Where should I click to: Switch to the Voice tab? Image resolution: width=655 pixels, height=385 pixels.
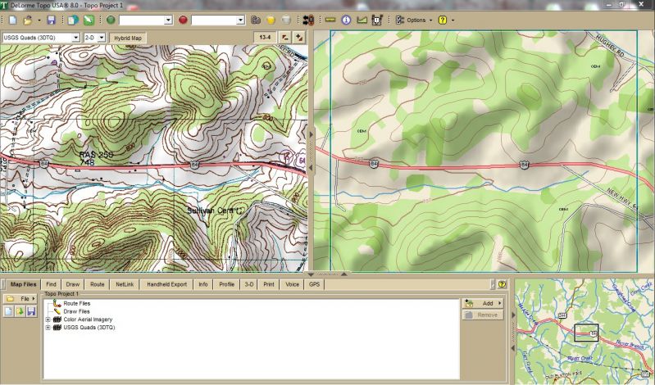[292, 284]
